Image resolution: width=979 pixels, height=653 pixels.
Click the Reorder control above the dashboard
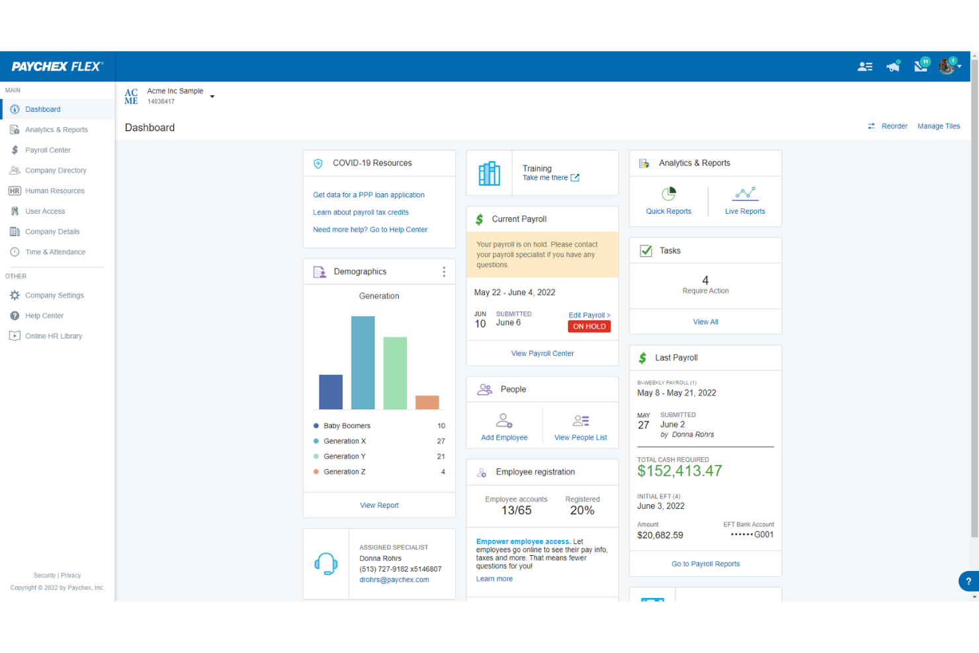click(894, 126)
